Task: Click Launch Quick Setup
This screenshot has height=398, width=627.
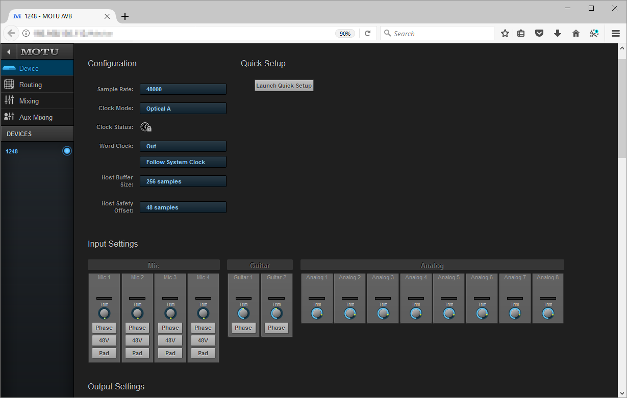Action: coord(284,86)
